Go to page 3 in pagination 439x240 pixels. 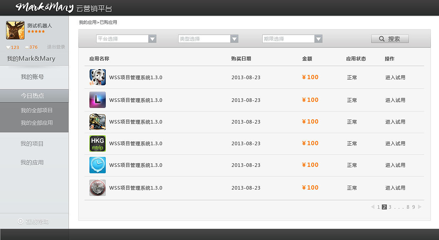(390, 207)
